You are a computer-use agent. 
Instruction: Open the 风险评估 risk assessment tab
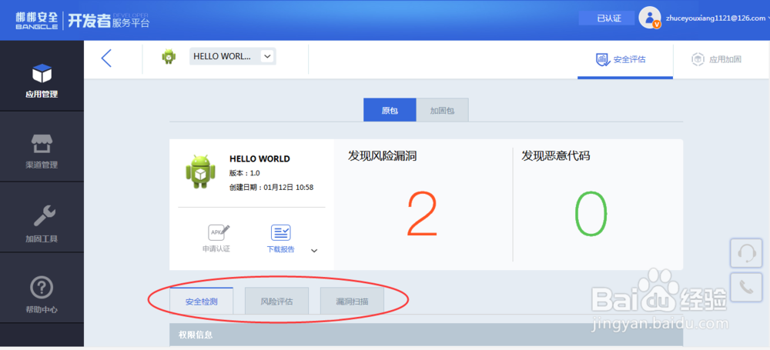pos(277,301)
